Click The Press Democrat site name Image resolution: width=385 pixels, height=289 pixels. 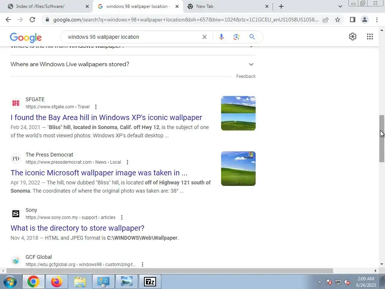point(49,155)
